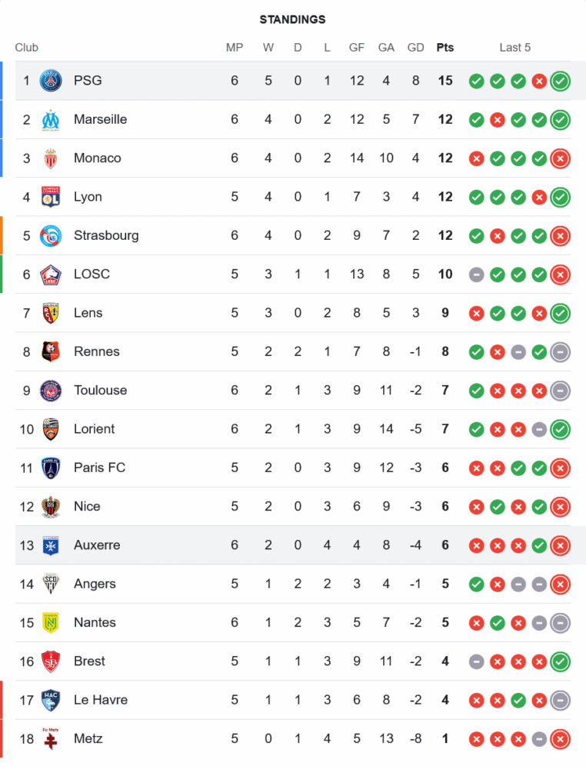This screenshot has width=586, height=769.
Task: Click the GD column header
Action: 416,48
